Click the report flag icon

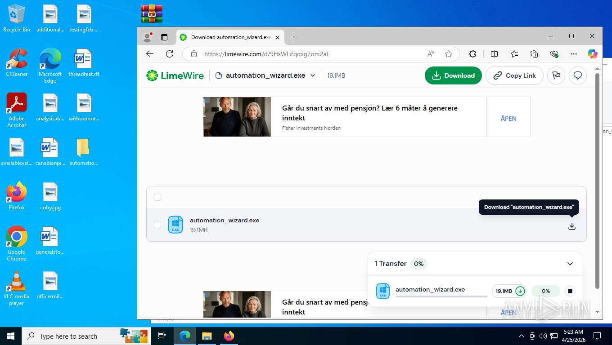pos(556,75)
